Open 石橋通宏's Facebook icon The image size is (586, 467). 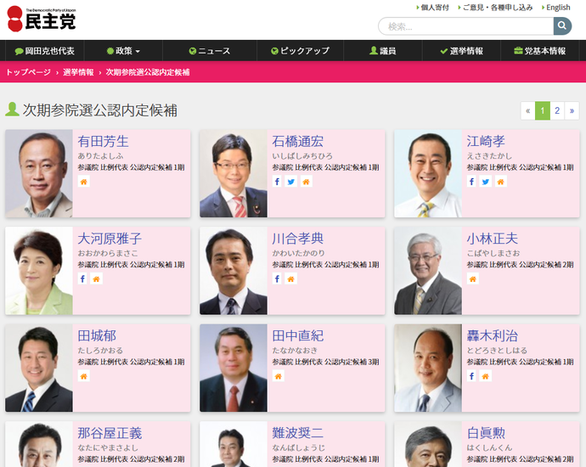[x=277, y=182]
